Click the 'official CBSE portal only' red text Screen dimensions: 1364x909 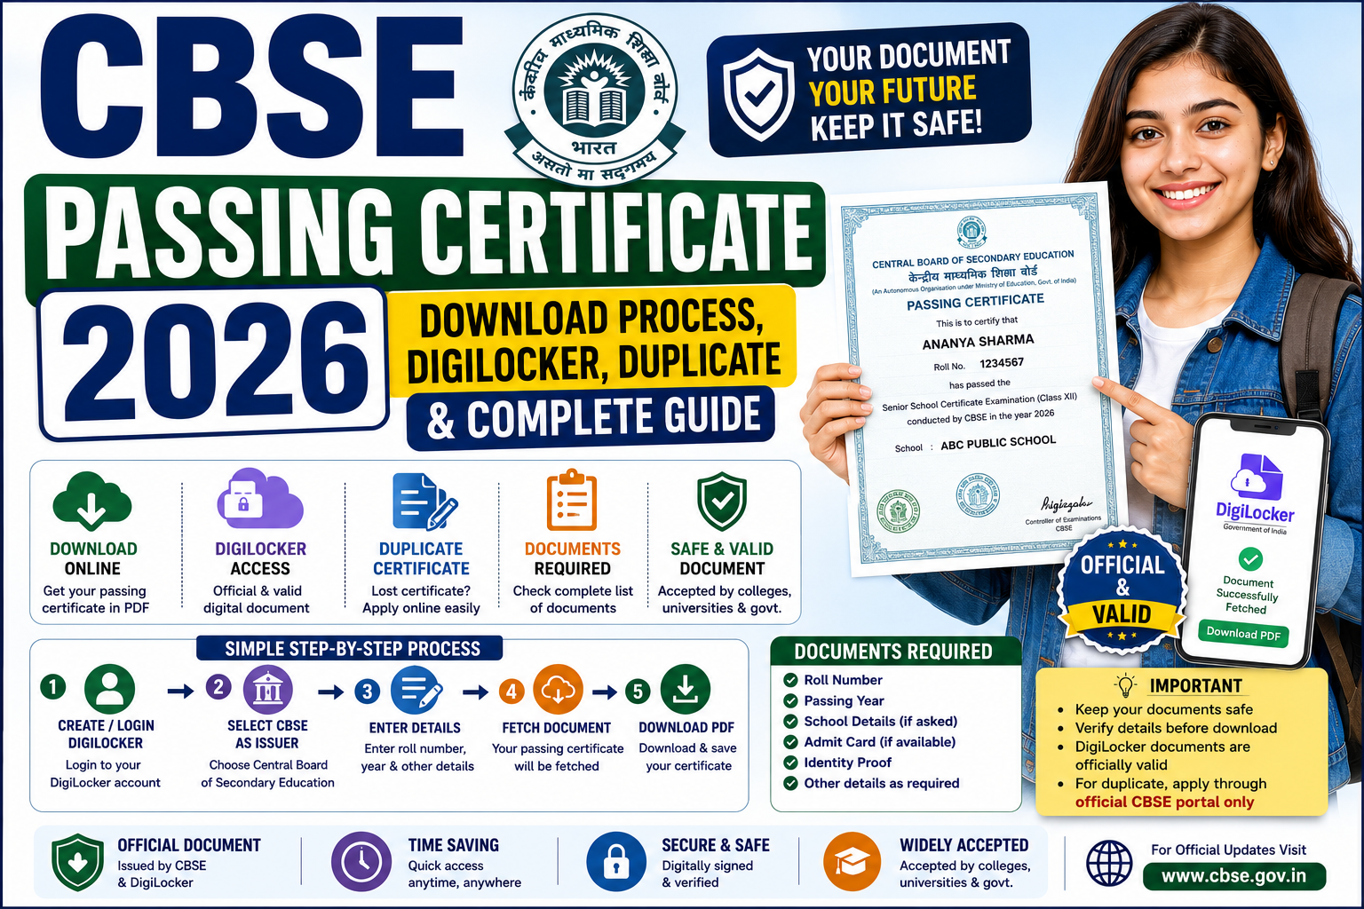[x=1164, y=802]
